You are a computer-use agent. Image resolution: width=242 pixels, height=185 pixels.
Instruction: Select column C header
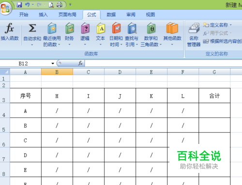click(x=89, y=72)
